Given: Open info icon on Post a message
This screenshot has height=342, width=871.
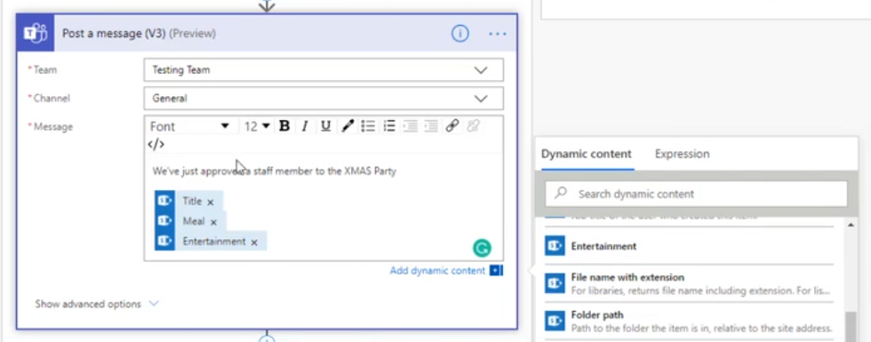Looking at the screenshot, I should [x=459, y=34].
